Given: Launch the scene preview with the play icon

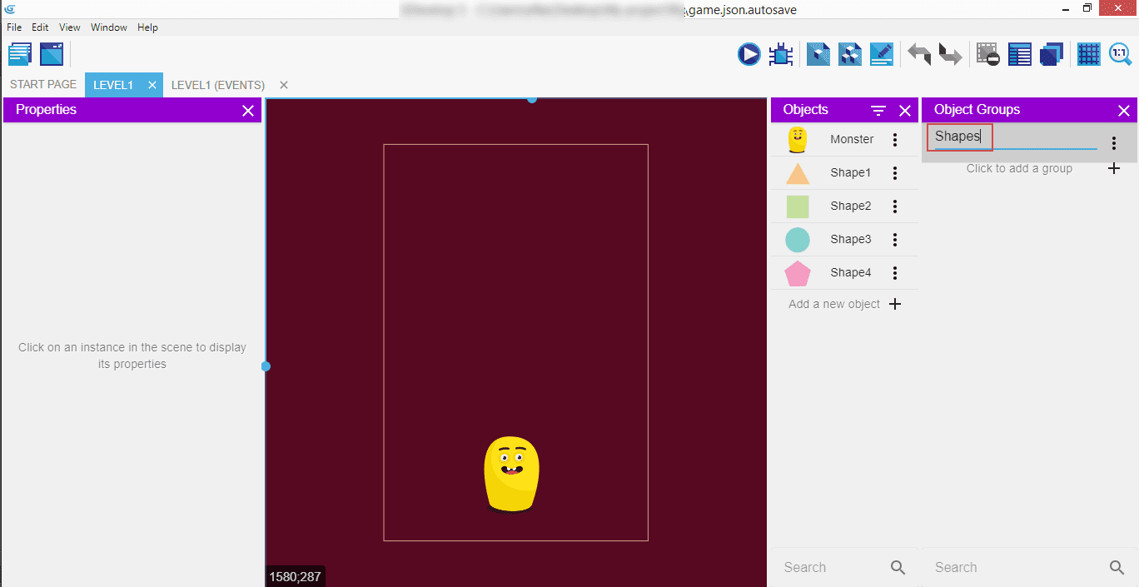Looking at the screenshot, I should click(x=749, y=55).
